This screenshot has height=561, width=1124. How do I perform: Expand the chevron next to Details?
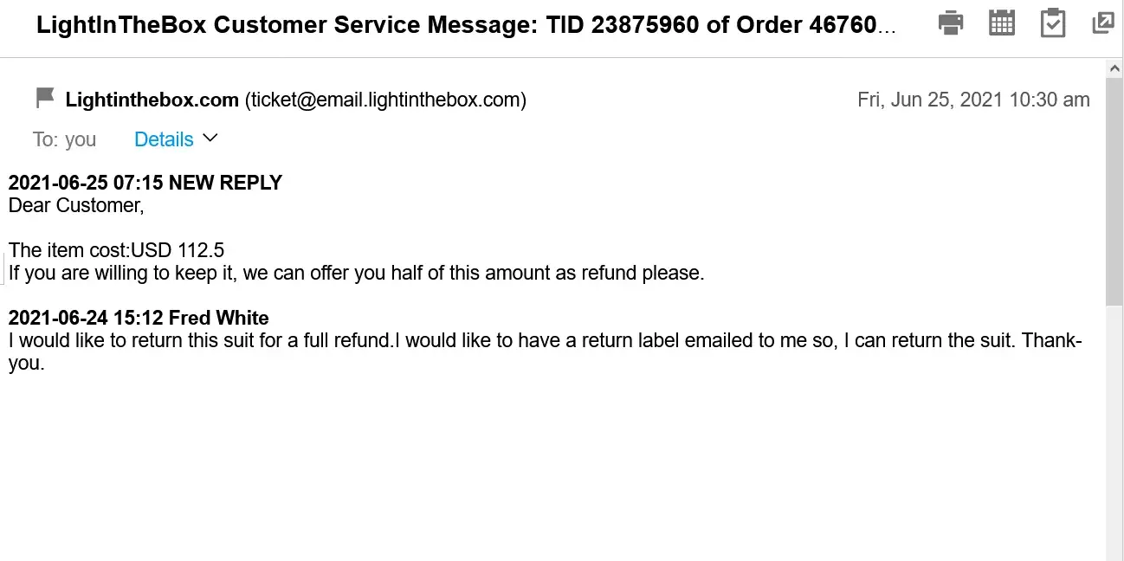(210, 139)
